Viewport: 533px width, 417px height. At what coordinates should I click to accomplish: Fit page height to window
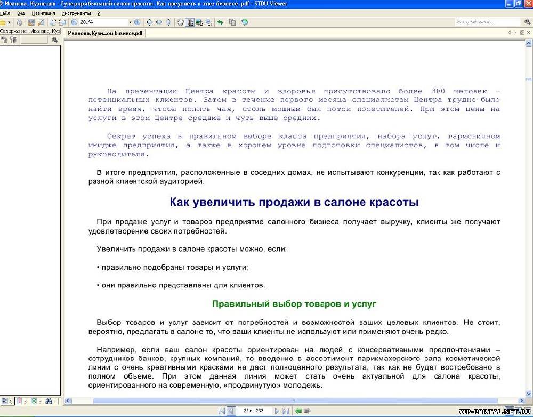click(x=168, y=22)
